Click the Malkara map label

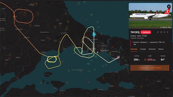coord(18,57)
